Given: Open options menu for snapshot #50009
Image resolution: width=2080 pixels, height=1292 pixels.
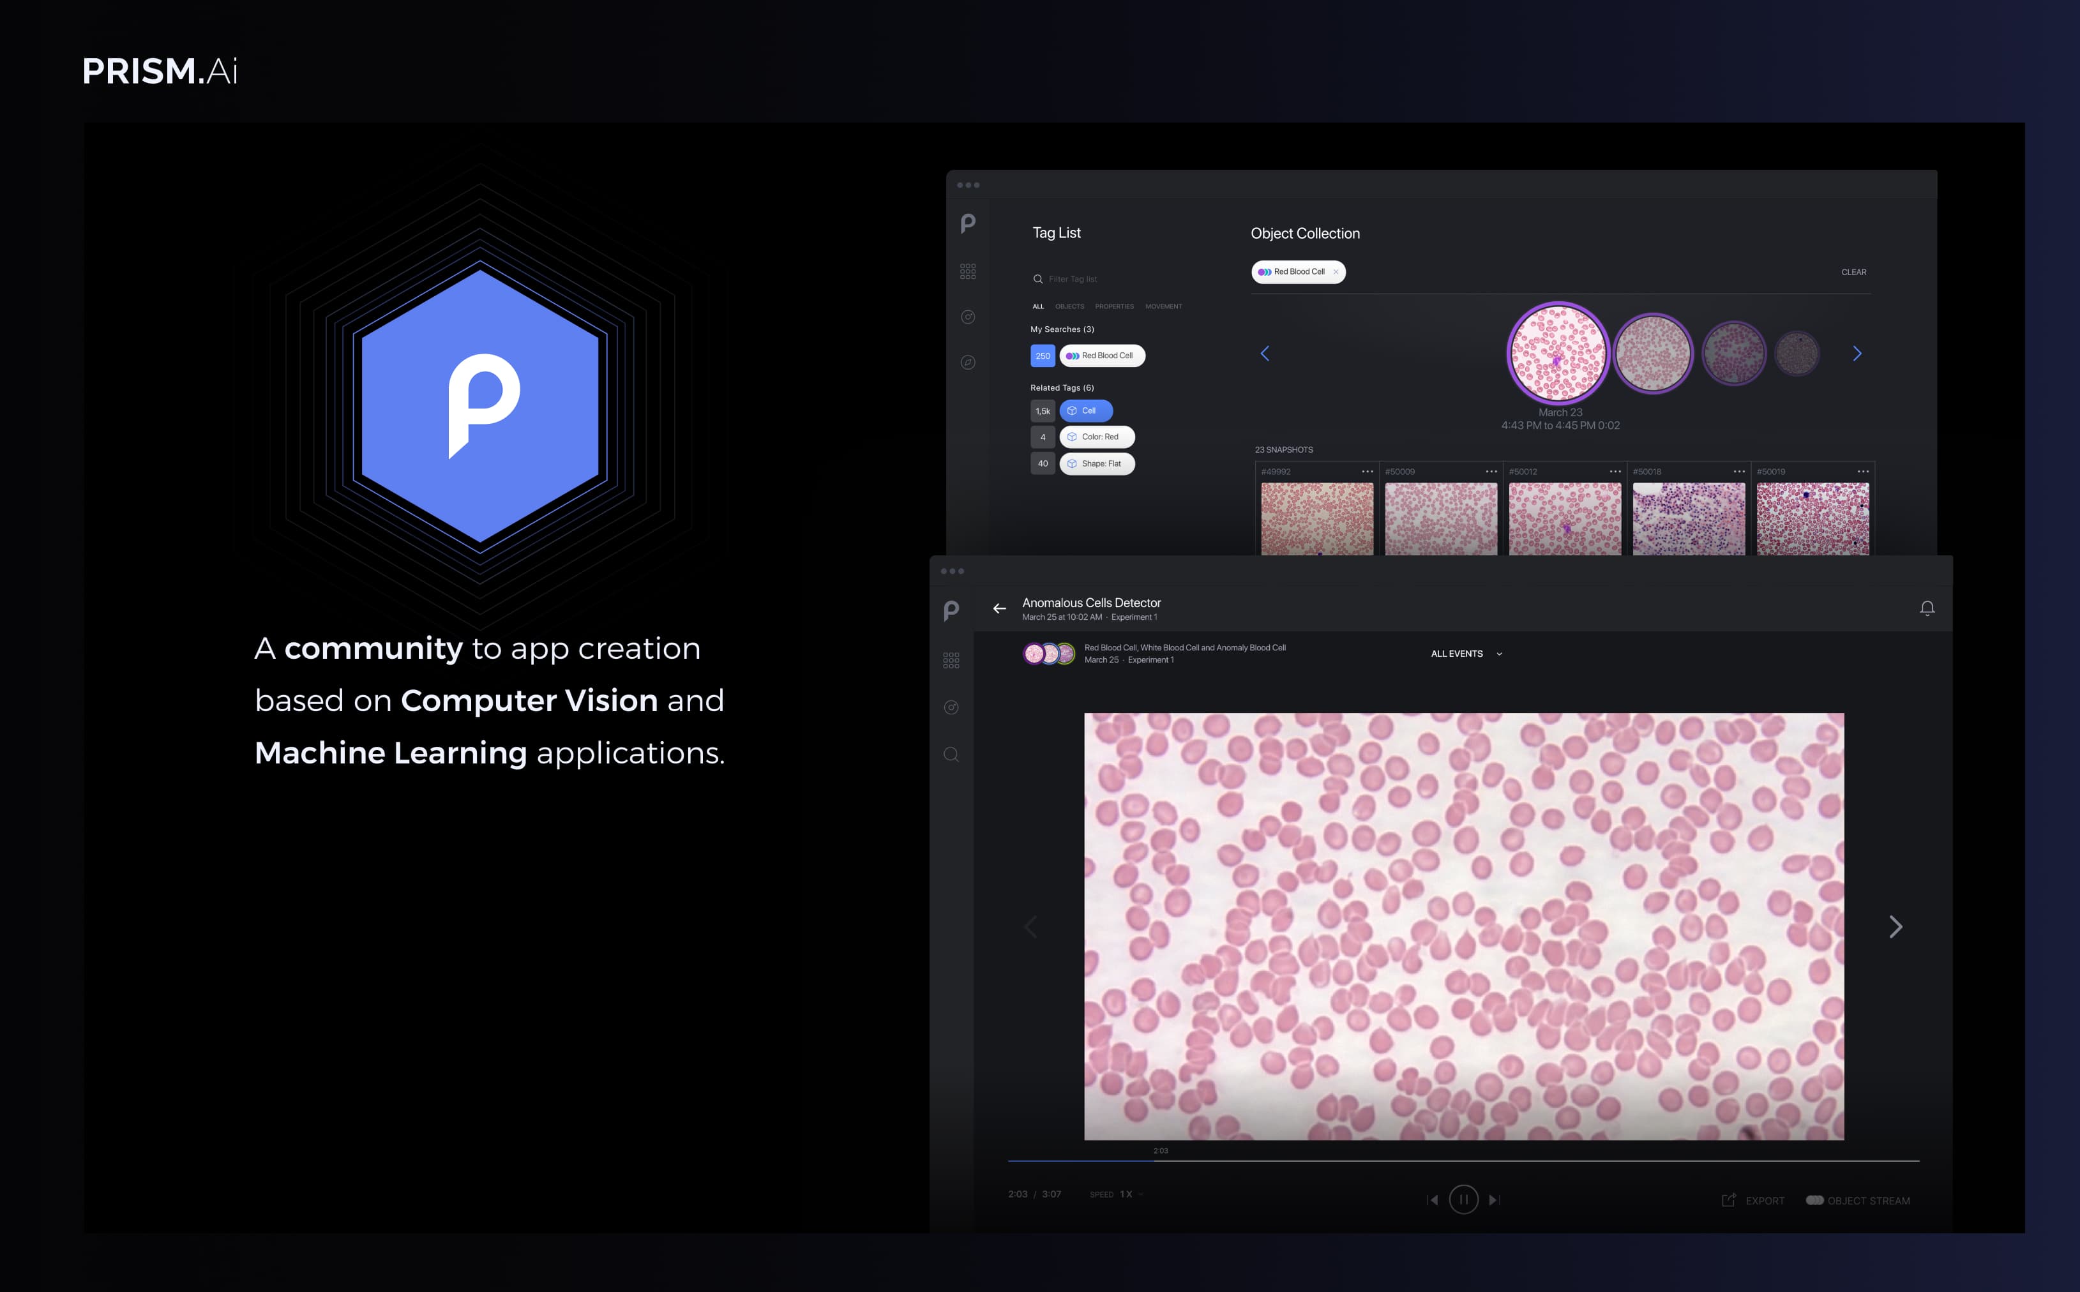Looking at the screenshot, I should point(1491,472).
